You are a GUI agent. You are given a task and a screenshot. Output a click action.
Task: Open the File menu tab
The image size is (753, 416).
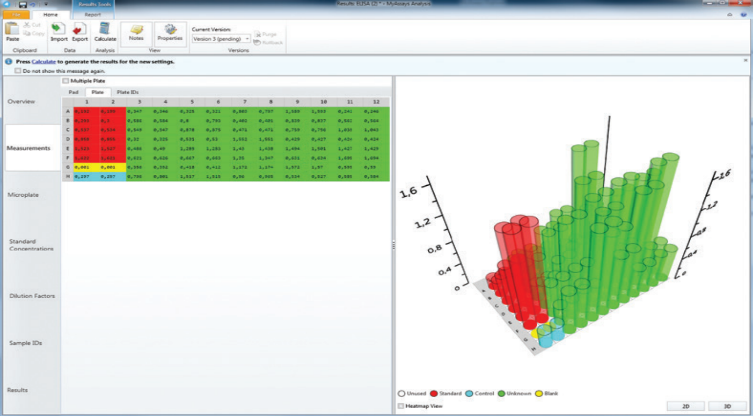(x=16, y=15)
